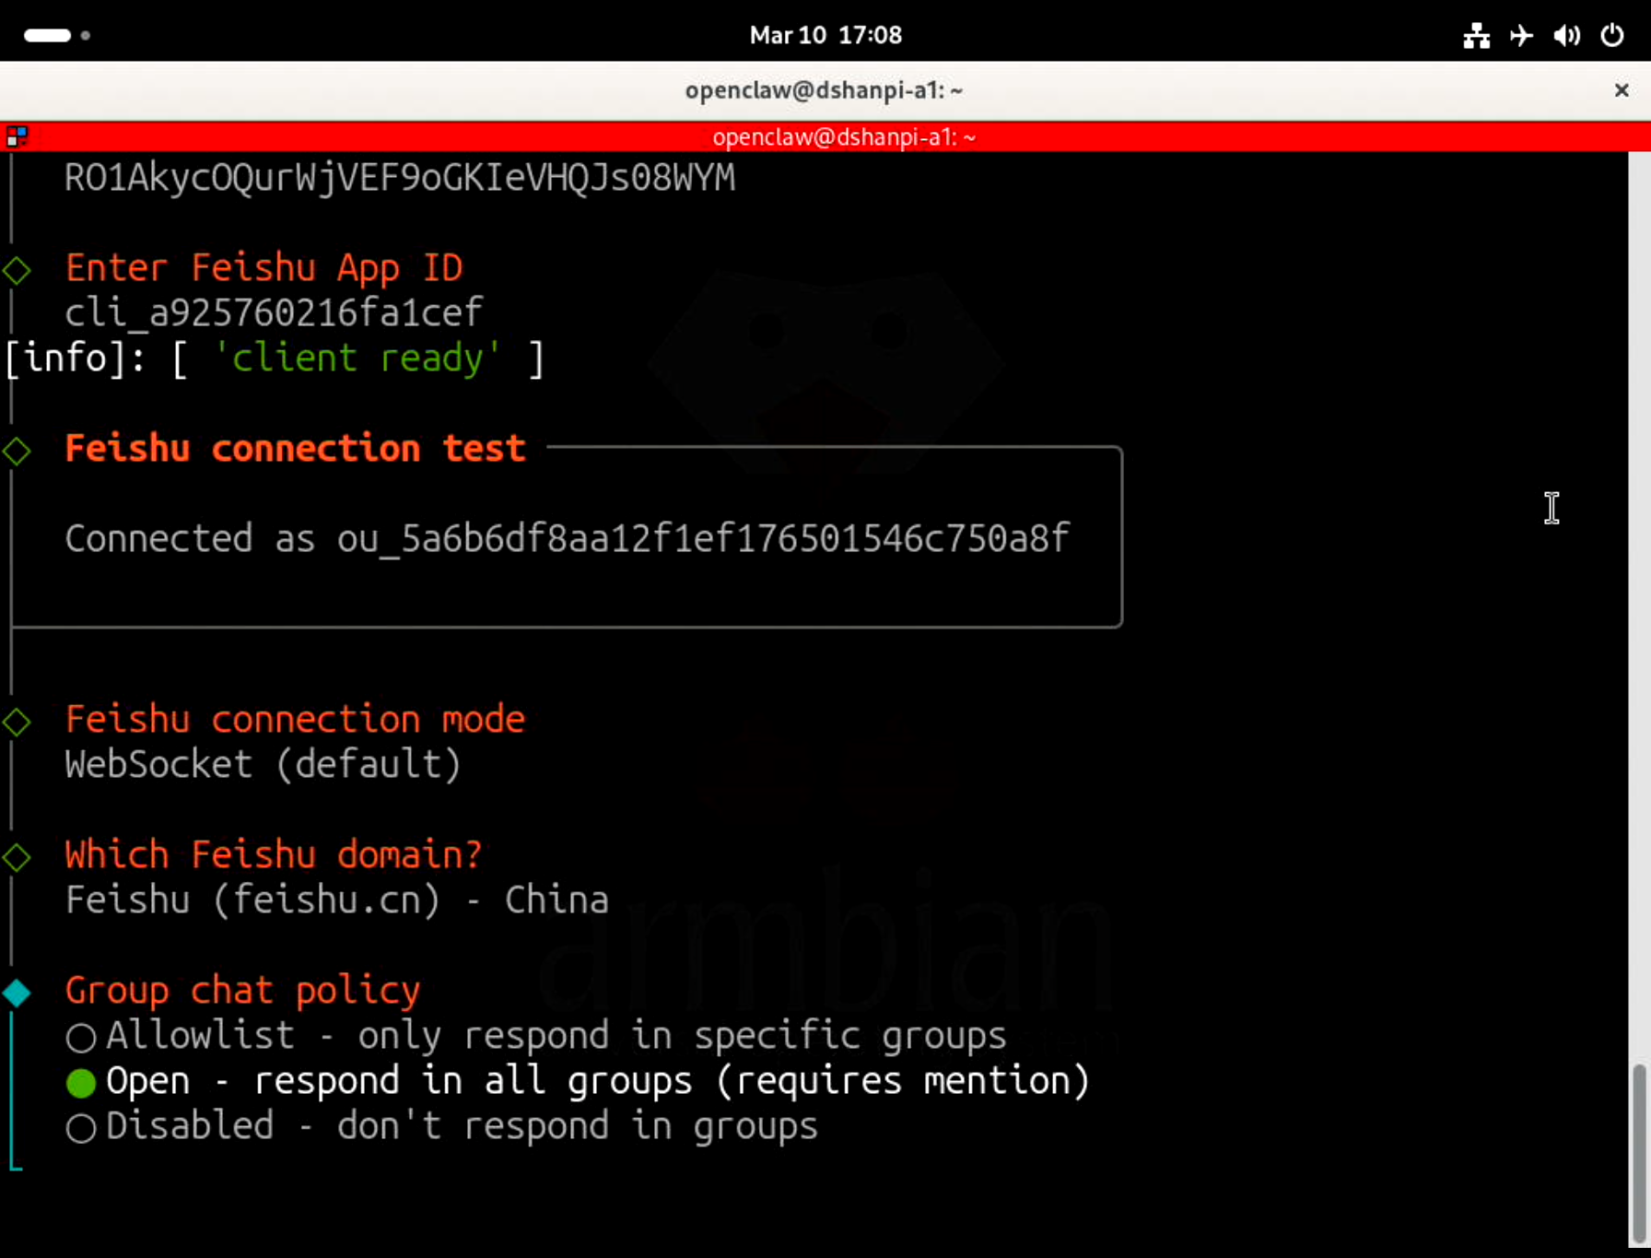Viewport: 1651px width, 1258px height.
Task: Choose Disabled - don't respond in groups
Action: 81,1128
